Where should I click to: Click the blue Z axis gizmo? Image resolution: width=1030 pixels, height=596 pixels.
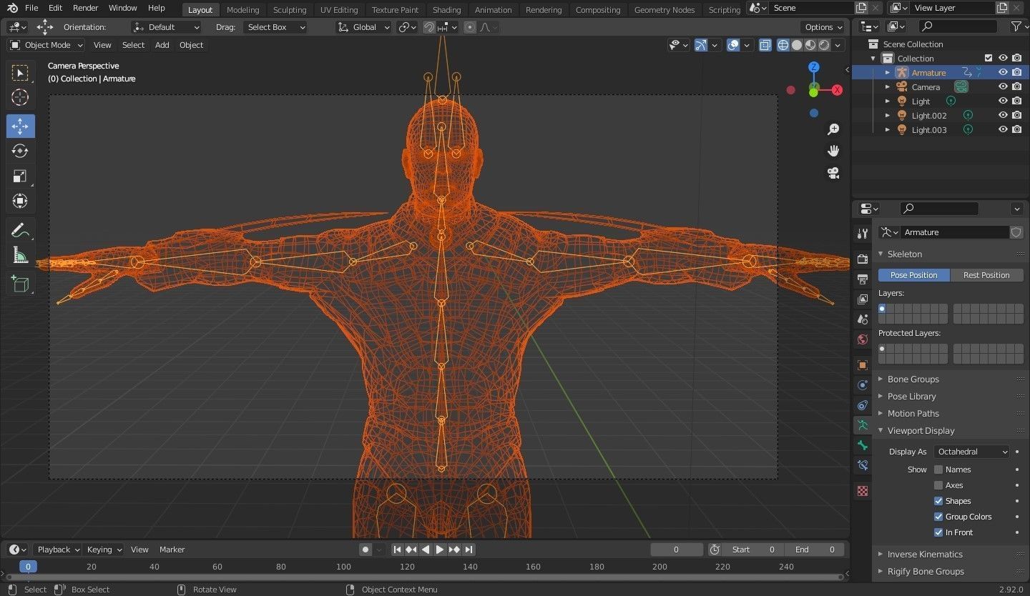pyautogui.click(x=814, y=67)
